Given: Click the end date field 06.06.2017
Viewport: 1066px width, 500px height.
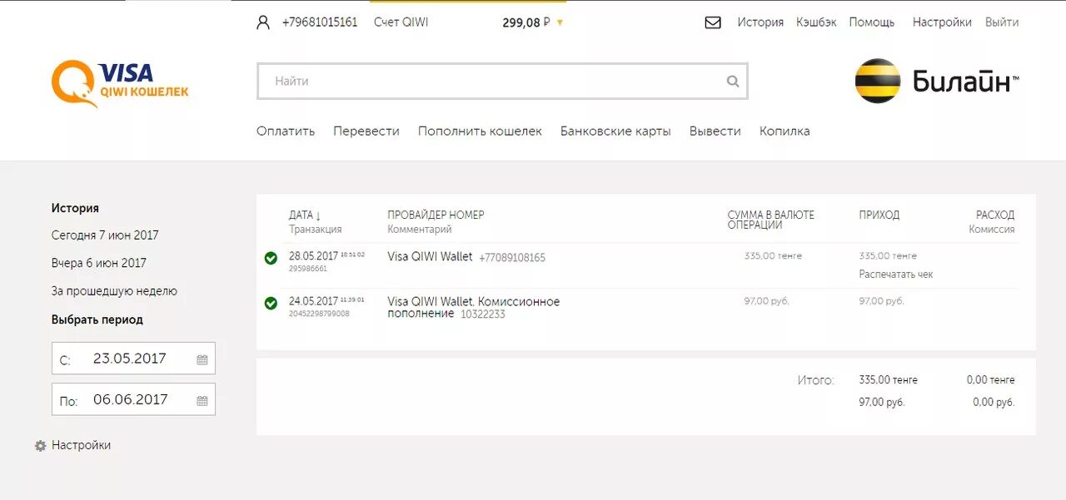Looking at the screenshot, I should pyautogui.click(x=133, y=399).
